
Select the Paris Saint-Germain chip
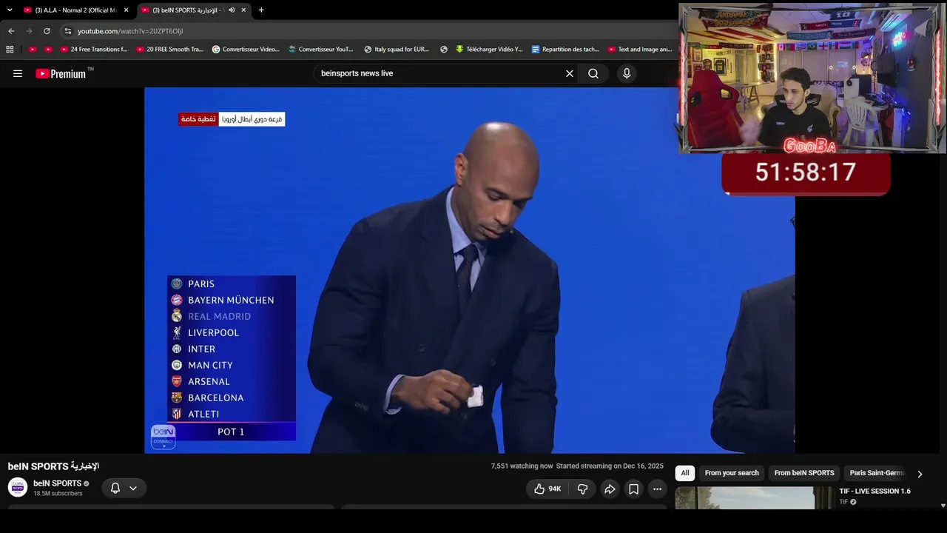877,473
